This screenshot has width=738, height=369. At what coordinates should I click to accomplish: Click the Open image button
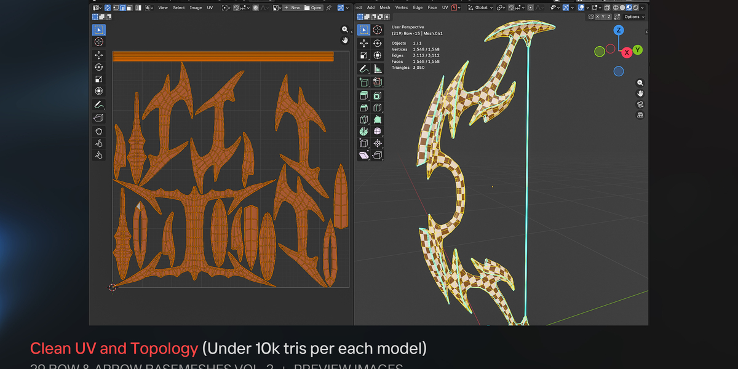pyautogui.click(x=314, y=7)
